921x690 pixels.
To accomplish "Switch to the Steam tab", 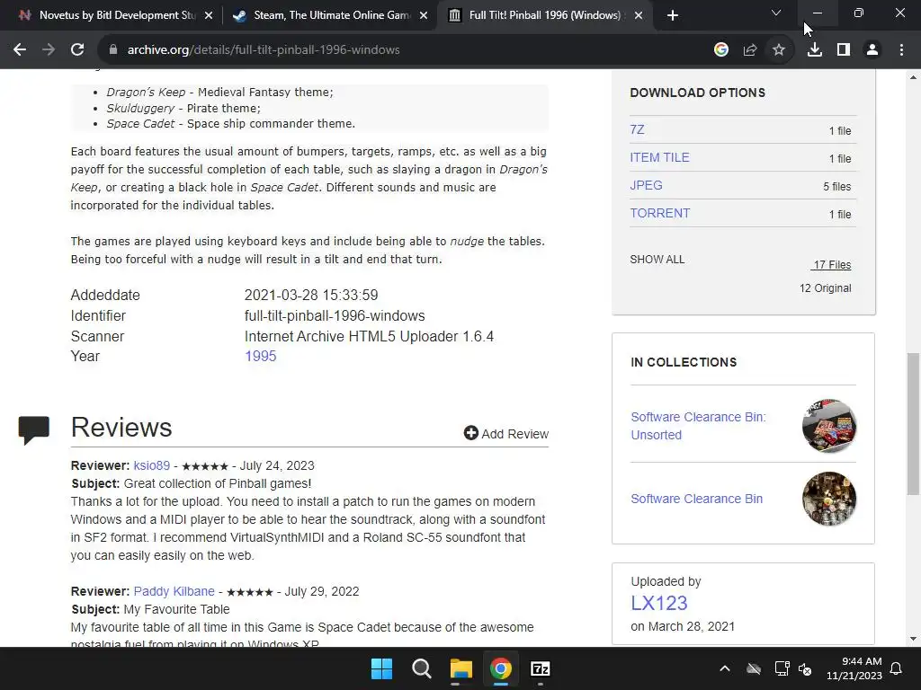I will 329,15.
